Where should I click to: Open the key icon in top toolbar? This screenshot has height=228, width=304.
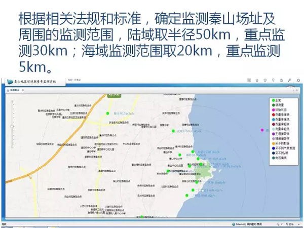click(289, 80)
